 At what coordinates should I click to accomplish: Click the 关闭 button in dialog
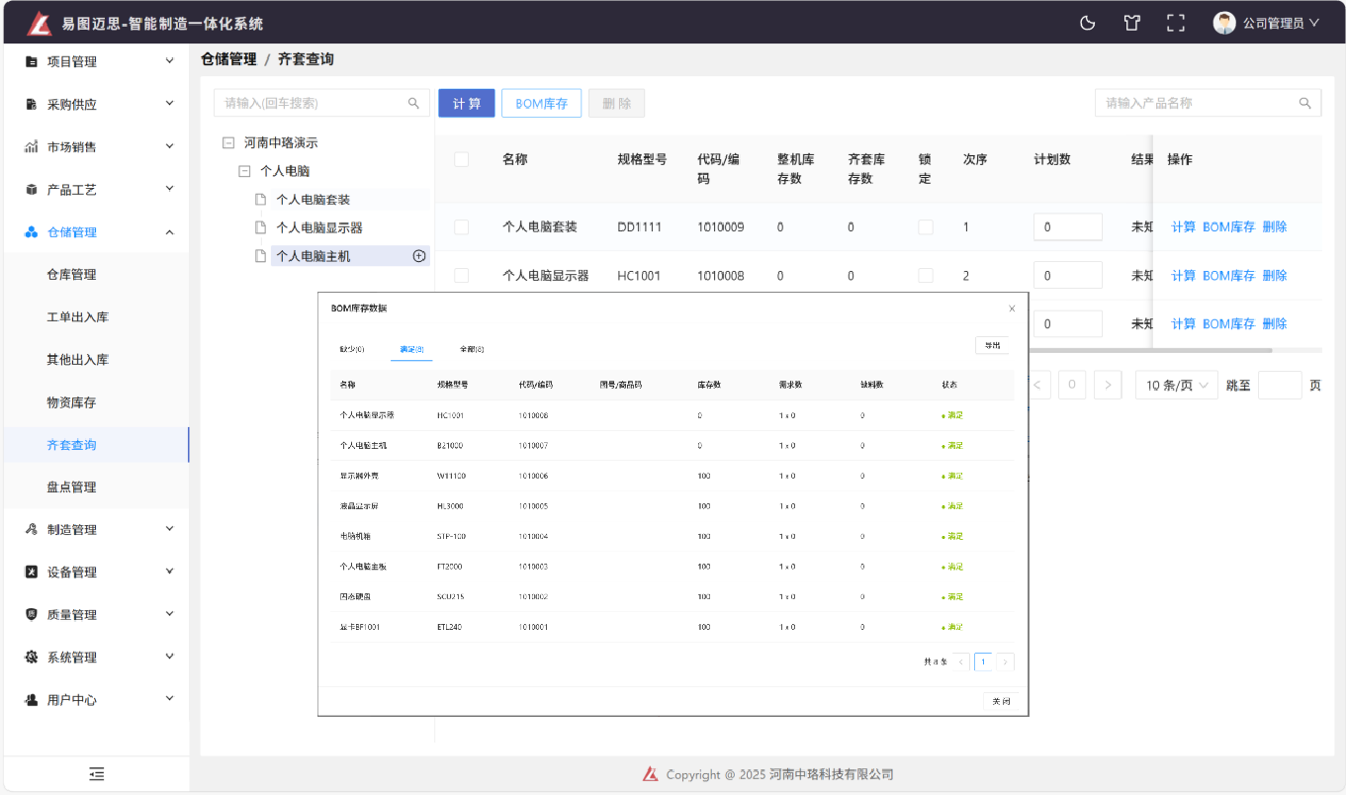[1001, 701]
